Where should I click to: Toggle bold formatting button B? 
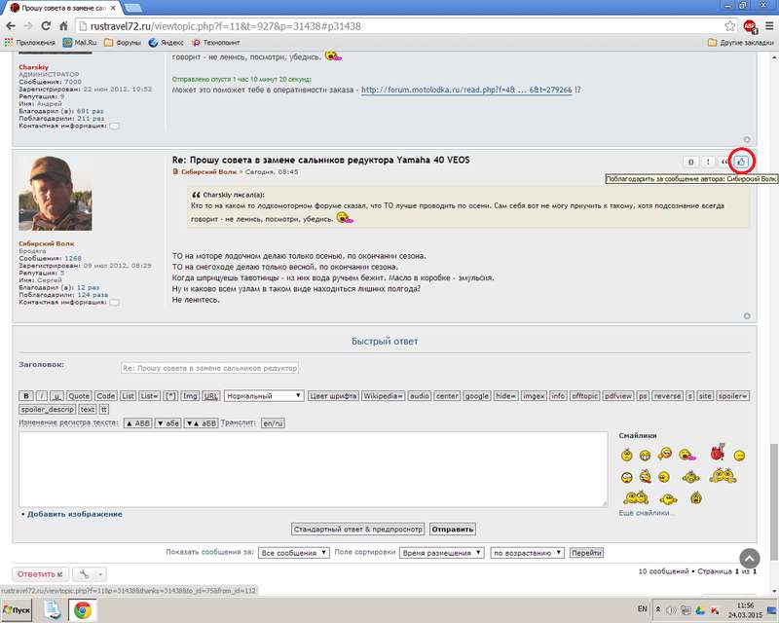pyautogui.click(x=26, y=396)
